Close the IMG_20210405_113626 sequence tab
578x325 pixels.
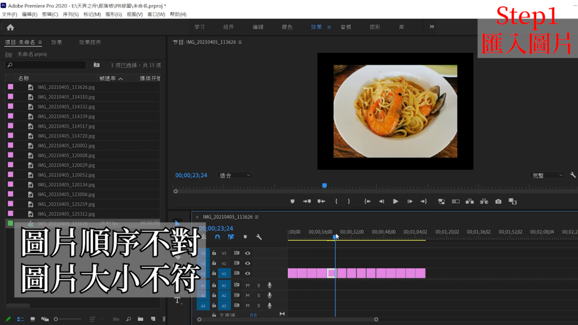click(x=197, y=217)
